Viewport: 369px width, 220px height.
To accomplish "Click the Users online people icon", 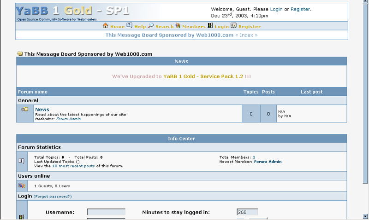I will pyautogui.click(x=22, y=185).
